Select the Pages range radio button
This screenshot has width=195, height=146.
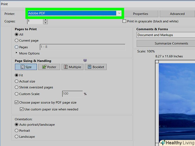click(17, 47)
